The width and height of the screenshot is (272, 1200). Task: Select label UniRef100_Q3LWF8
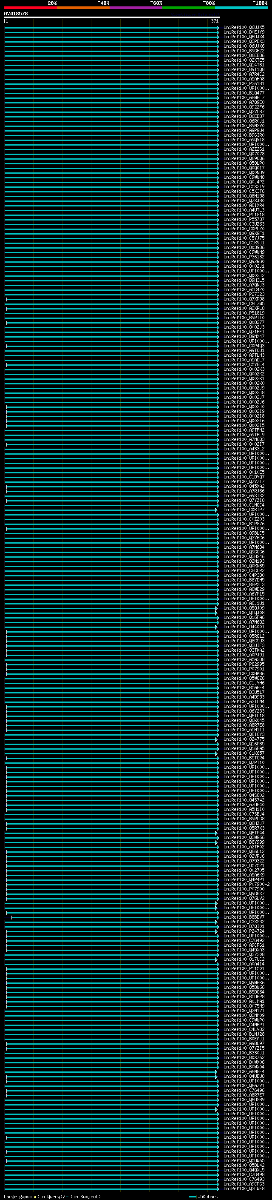tap(244, 1189)
